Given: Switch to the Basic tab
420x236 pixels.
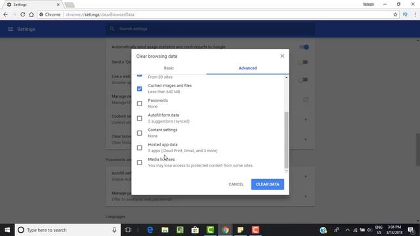Looking at the screenshot, I should [x=169, y=68].
